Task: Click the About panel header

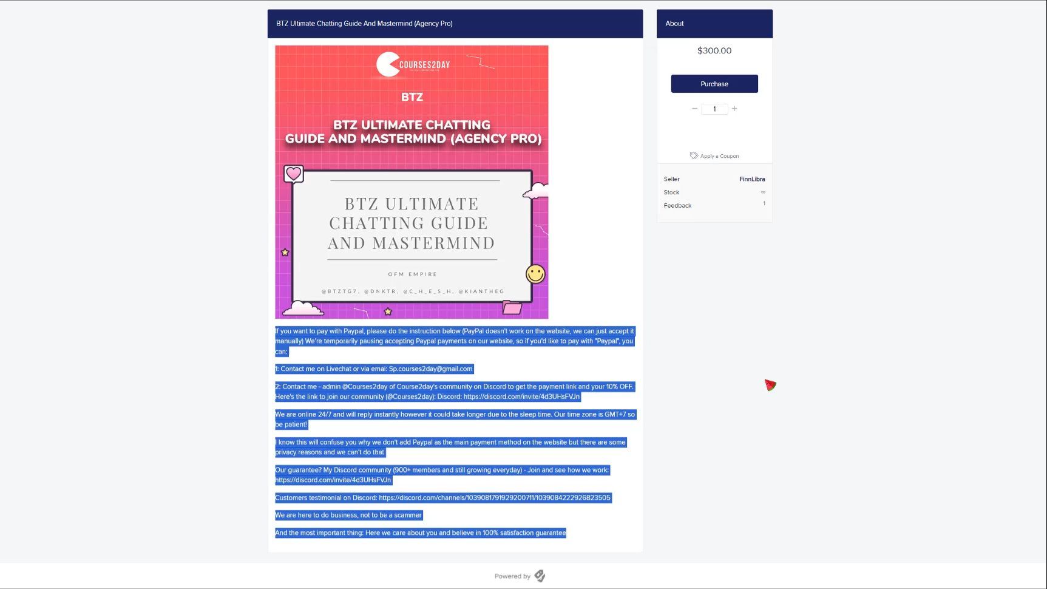Action: [x=714, y=24]
